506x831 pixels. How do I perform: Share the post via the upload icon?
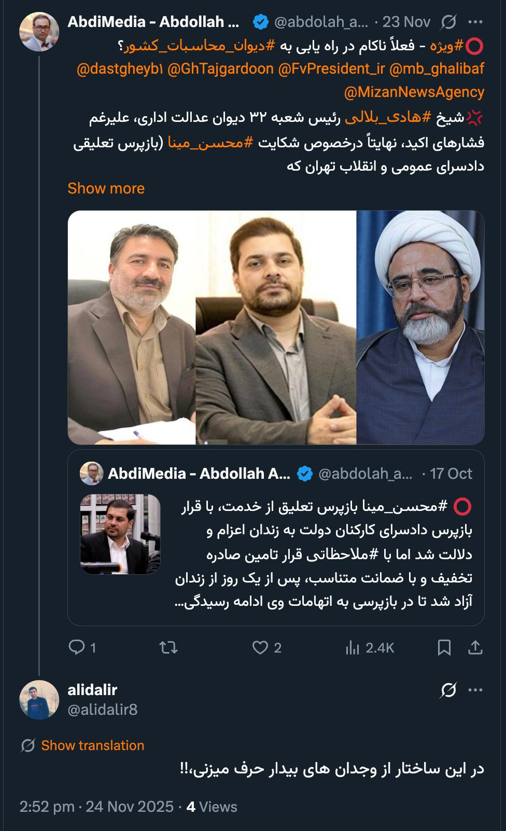(475, 647)
